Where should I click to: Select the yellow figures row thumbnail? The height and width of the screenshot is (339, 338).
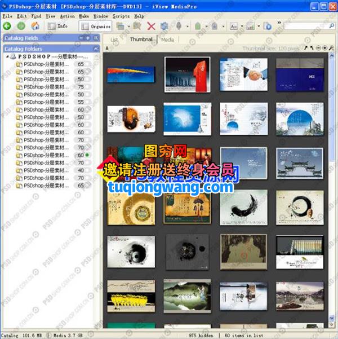[131, 296]
